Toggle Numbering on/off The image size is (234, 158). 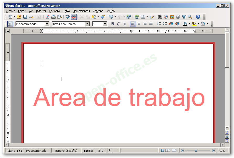(x=159, y=24)
